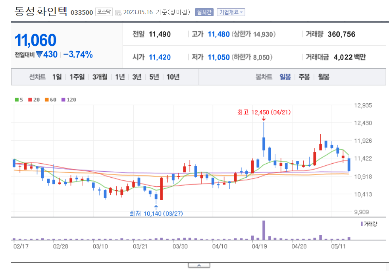Click the 저가 value 11,050
Viewport: 389px width, 271px height.
[219, 57]
